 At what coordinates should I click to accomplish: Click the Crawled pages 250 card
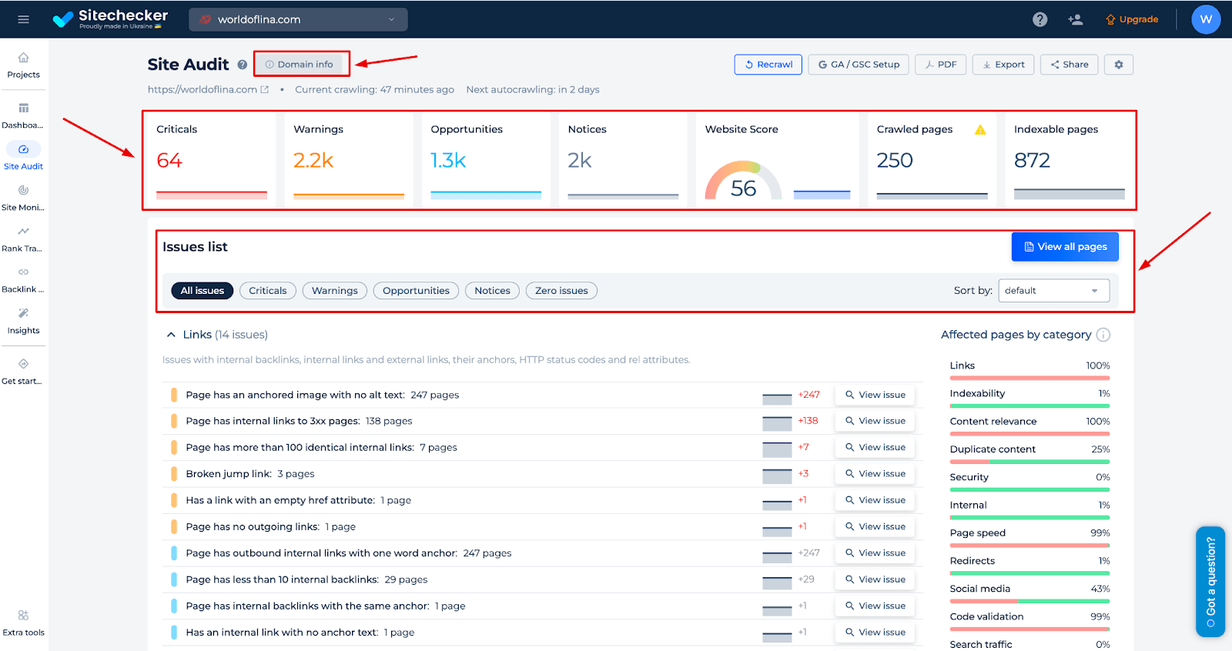coord(932,160)
